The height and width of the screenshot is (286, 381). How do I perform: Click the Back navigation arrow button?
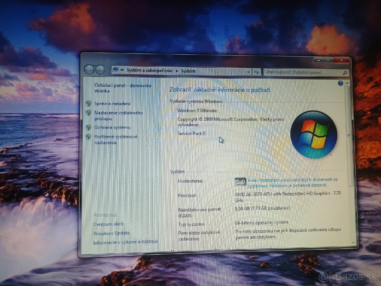[90, 69]
